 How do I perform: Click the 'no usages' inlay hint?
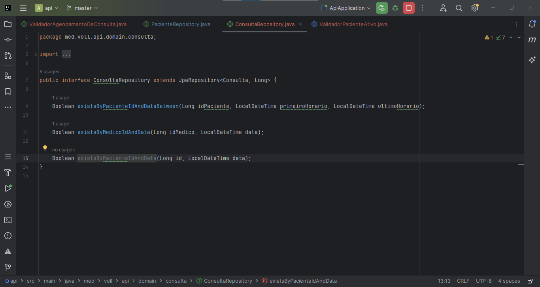(63, 150)
